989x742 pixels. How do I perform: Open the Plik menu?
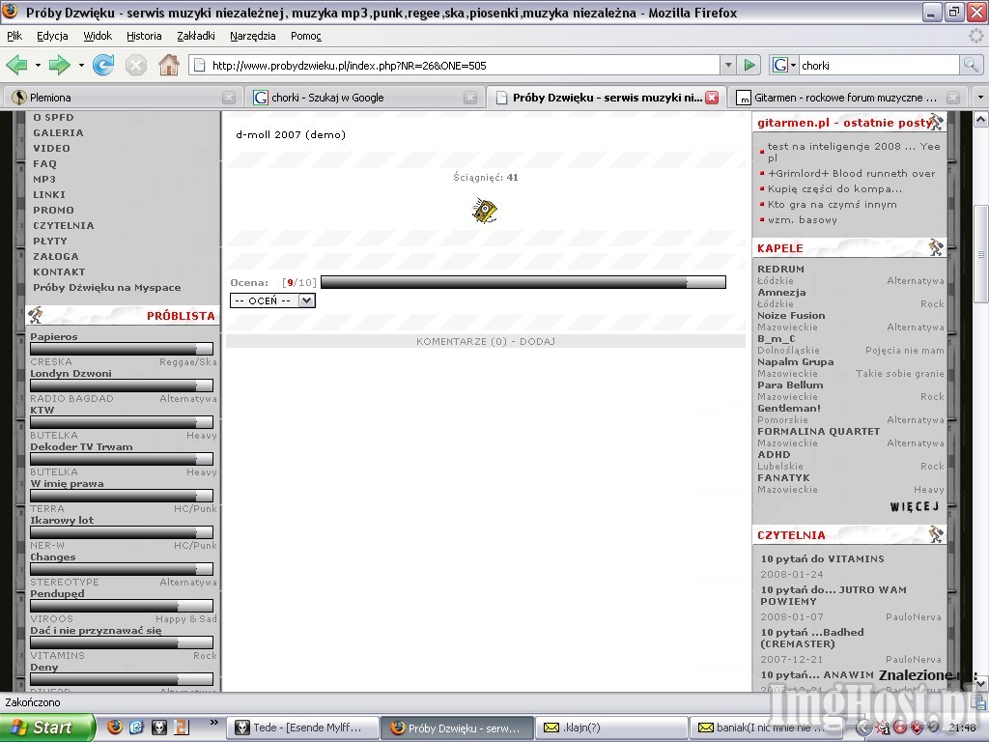pyautogui.click(x=14, y=36)
